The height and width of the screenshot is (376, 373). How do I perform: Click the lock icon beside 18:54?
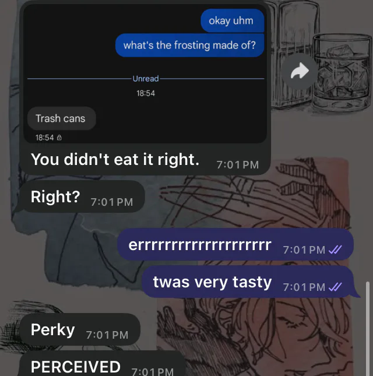(x=59, y=138)
